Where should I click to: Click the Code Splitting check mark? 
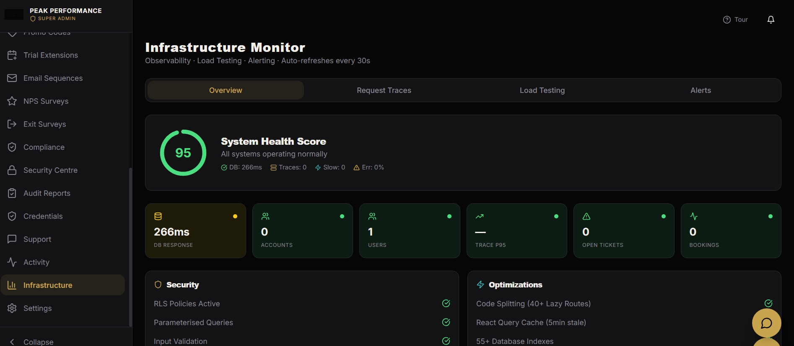point(768,303)
